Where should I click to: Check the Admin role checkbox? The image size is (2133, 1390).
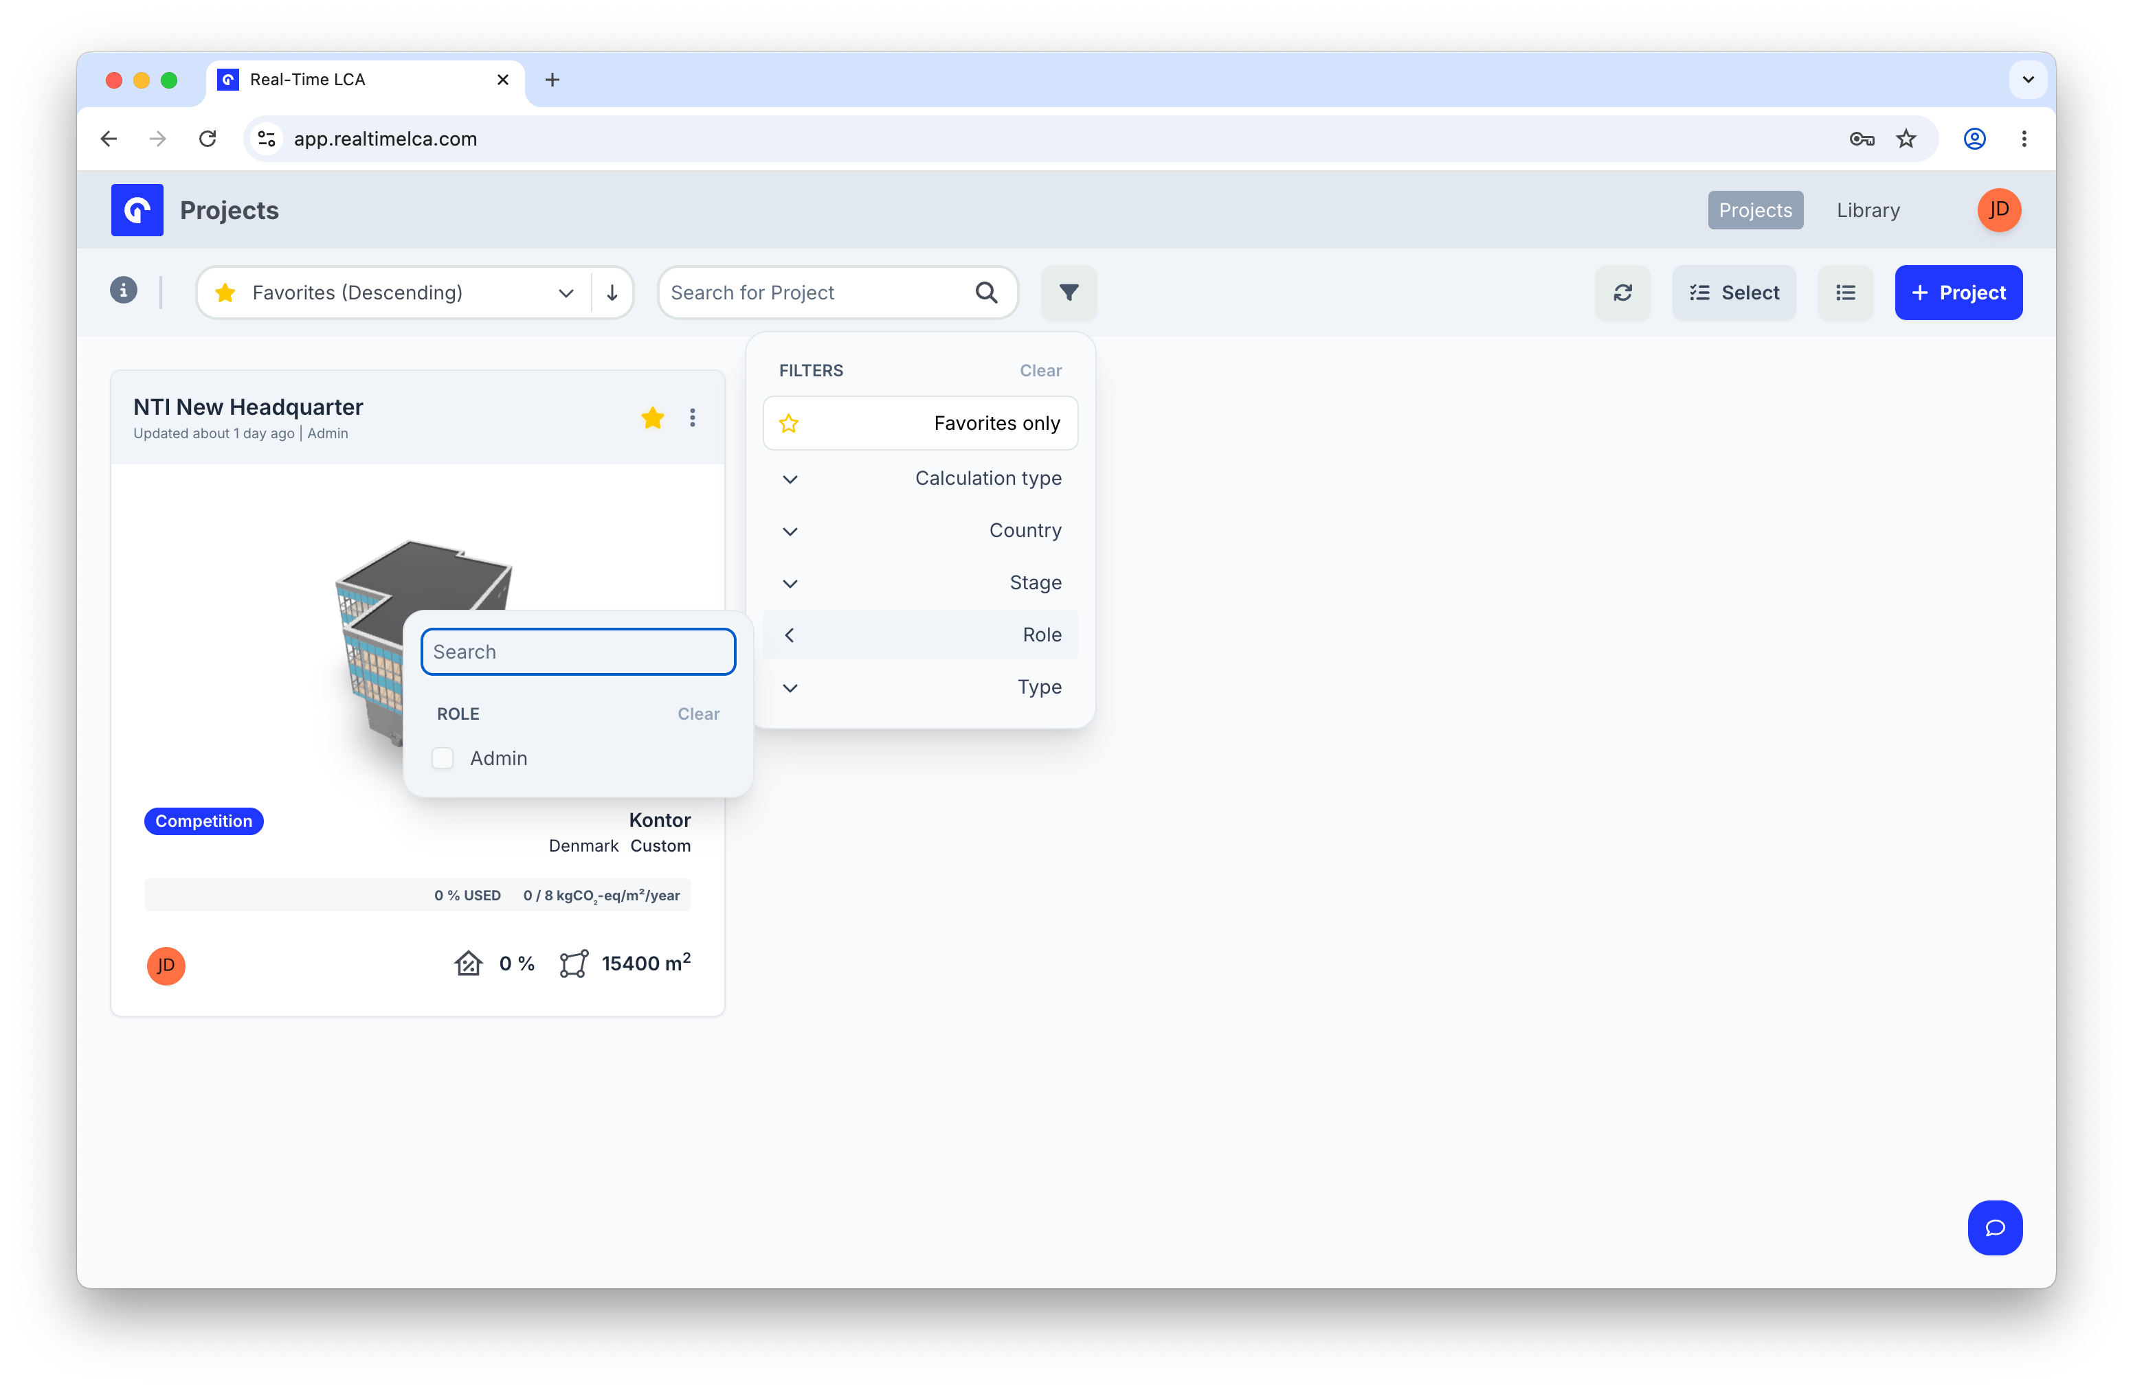click(x=443, y=757)
